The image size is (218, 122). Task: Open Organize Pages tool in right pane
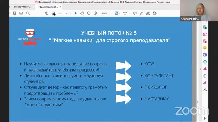coord(205,34)
